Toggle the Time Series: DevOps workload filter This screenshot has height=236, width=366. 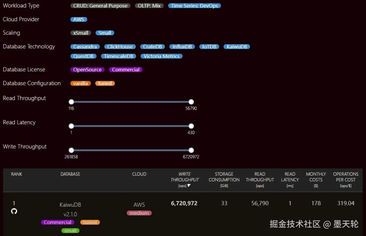194,6
